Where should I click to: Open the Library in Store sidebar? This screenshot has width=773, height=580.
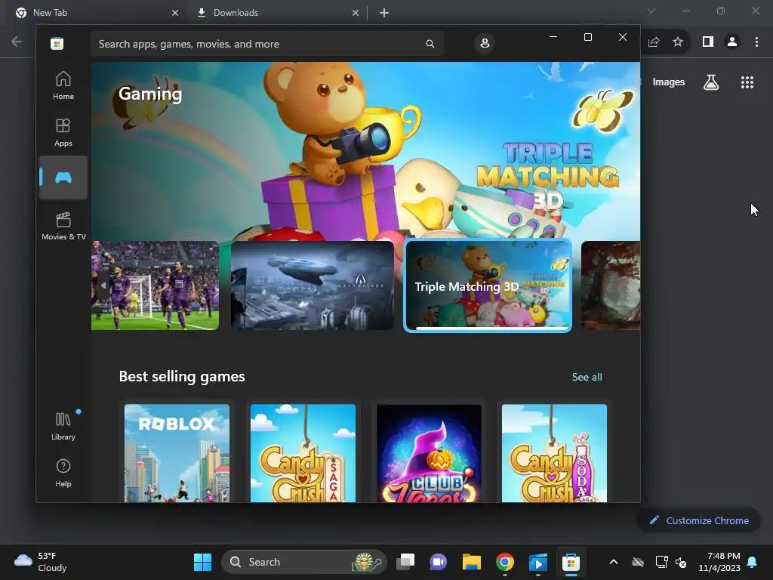tap(63, 426)
